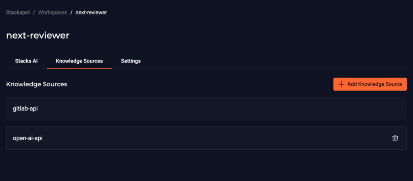This screenshot has width=413, height=181.
Task: Click the Knowledge Sources section heading
Action: tap(37, 84)
